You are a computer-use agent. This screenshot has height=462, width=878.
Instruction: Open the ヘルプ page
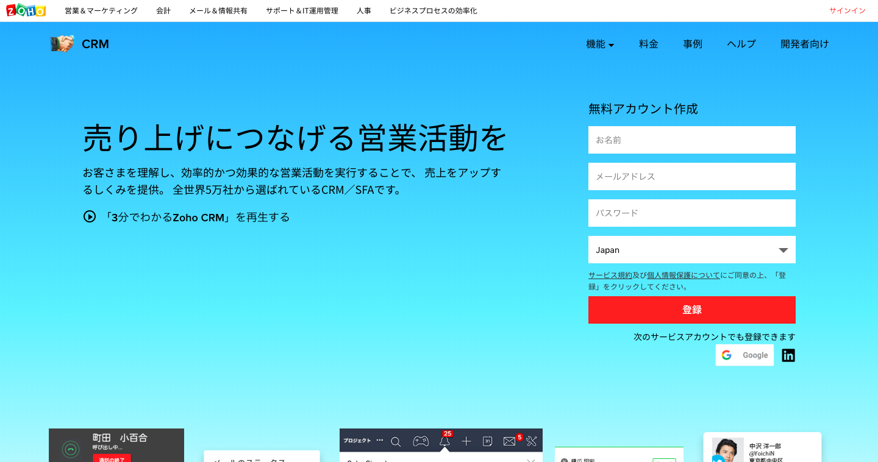click(741, 44)
